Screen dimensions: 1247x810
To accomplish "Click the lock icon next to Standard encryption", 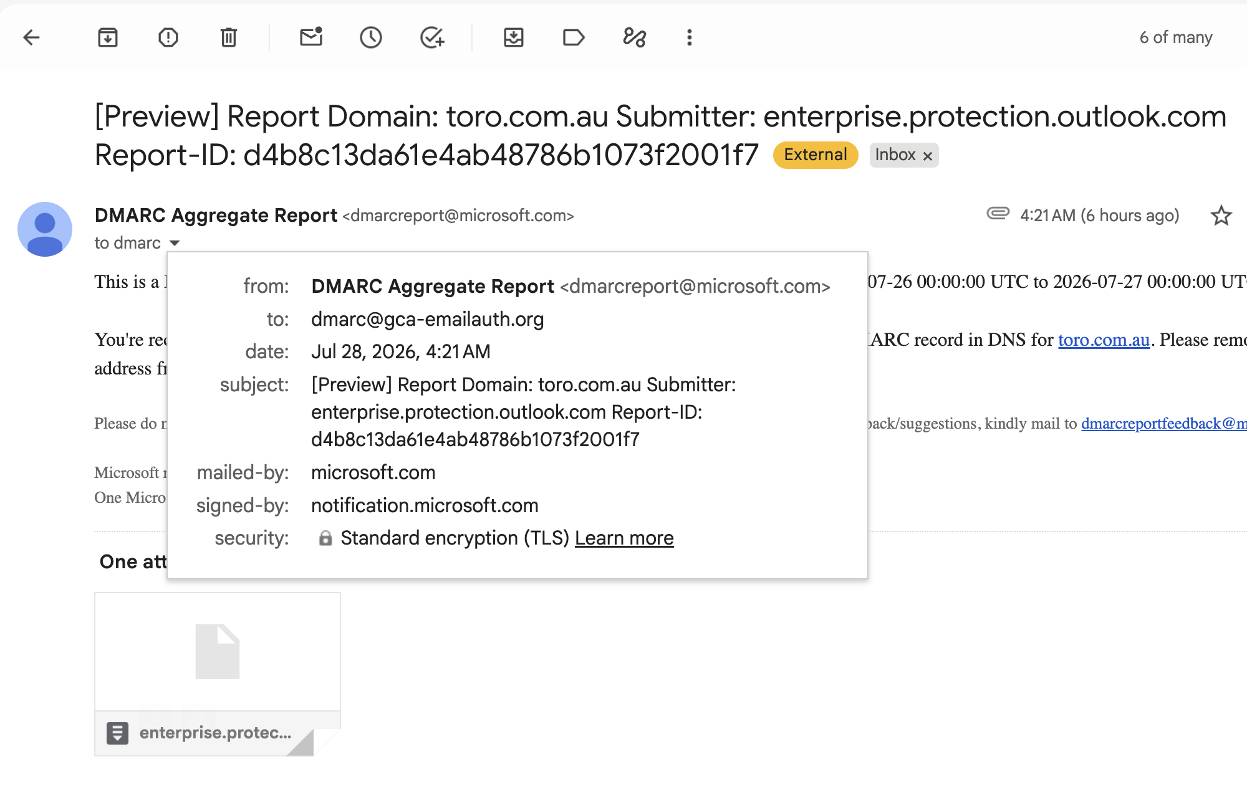I will coord(325,538).
